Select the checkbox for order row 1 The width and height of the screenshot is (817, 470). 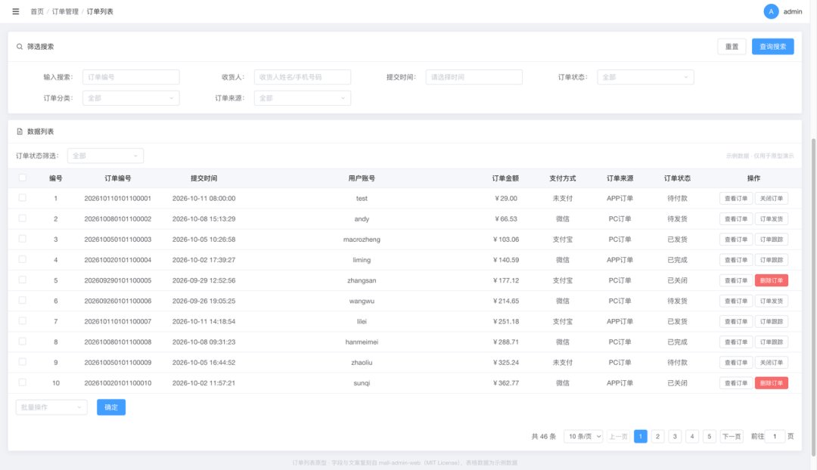[23, 198]
